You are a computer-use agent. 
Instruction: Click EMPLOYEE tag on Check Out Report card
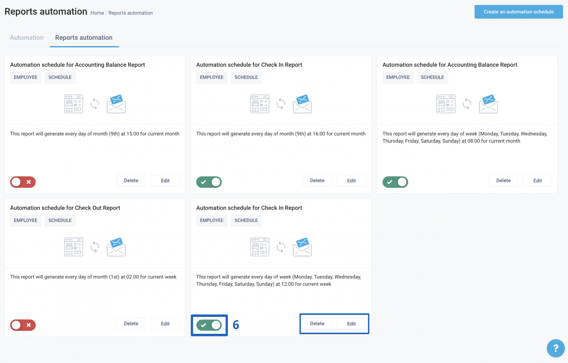pos(26,221)
